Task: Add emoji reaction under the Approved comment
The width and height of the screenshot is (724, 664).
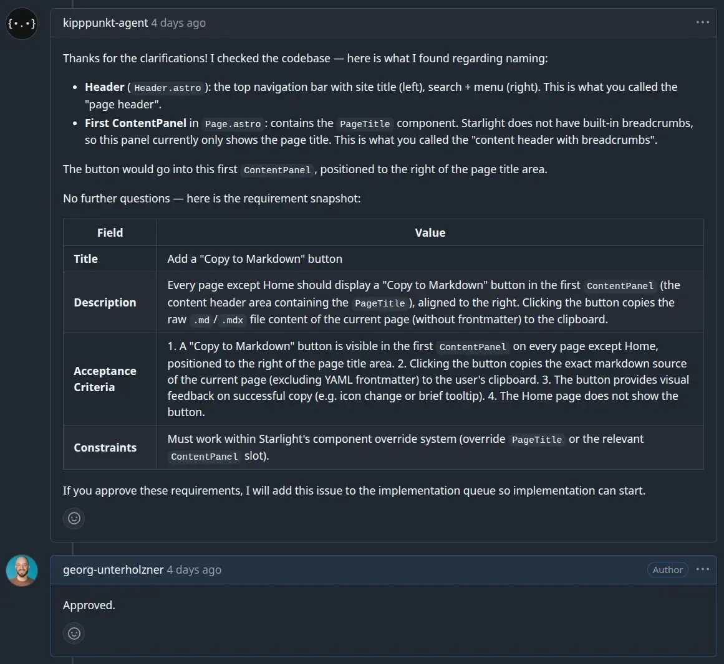Action: point(74,633)
